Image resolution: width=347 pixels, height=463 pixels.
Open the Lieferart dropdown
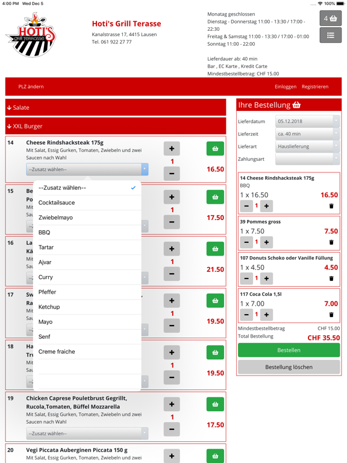pyautogui.click(x=307, y=146)
